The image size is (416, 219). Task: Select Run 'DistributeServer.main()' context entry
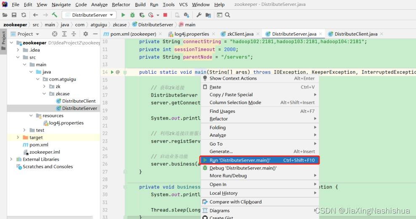(x=260, y=160)
